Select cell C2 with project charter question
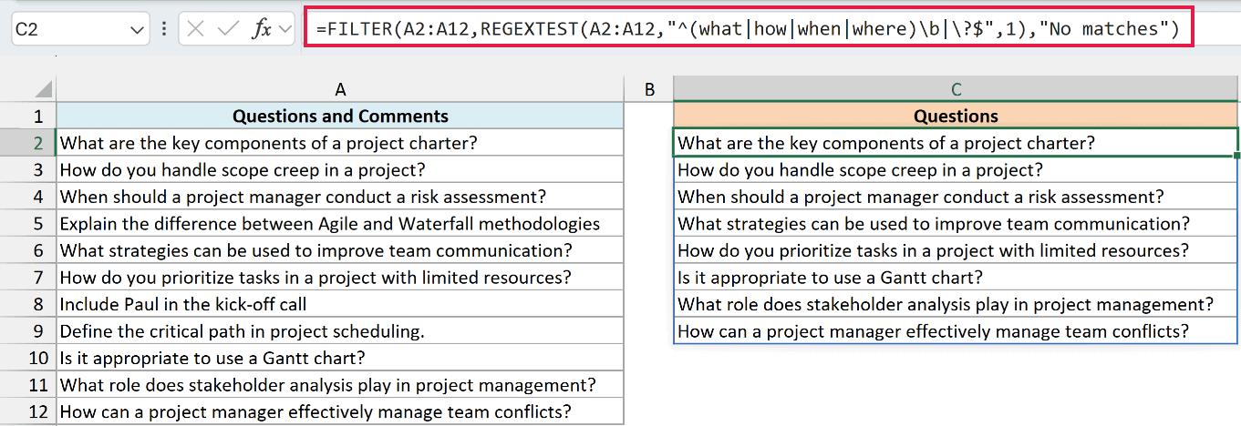Image resolution: width=1241 pixels, height=426 pixels. [x=957, y=143]
